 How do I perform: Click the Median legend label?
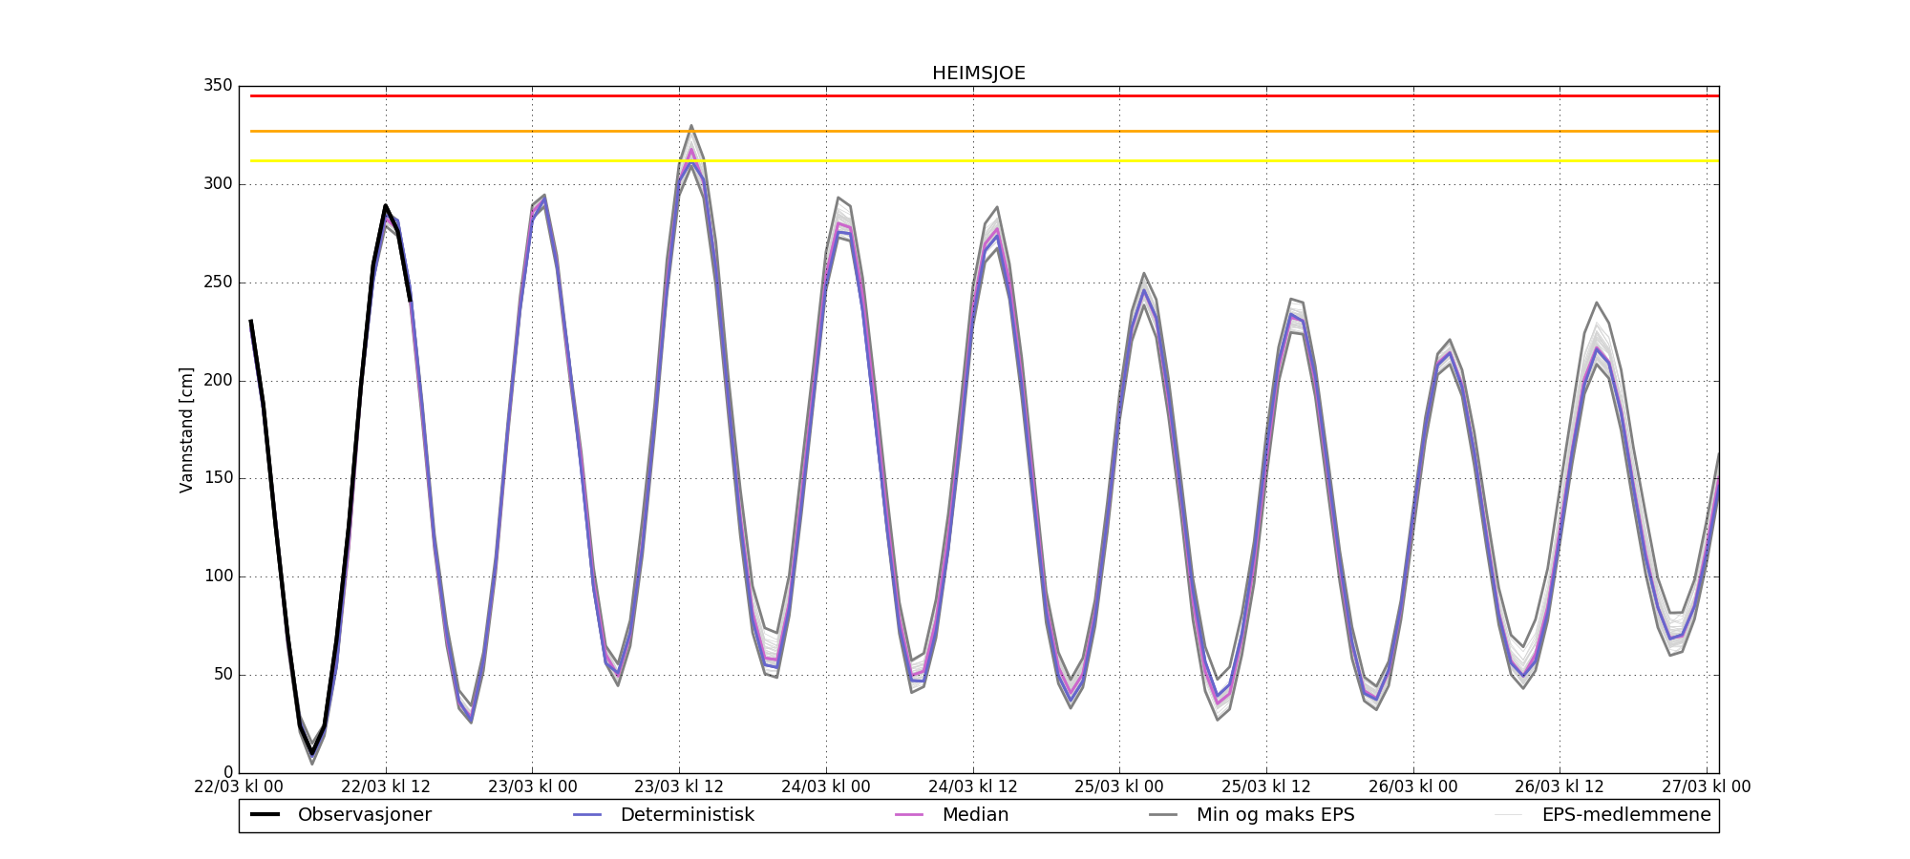point(975,815)
